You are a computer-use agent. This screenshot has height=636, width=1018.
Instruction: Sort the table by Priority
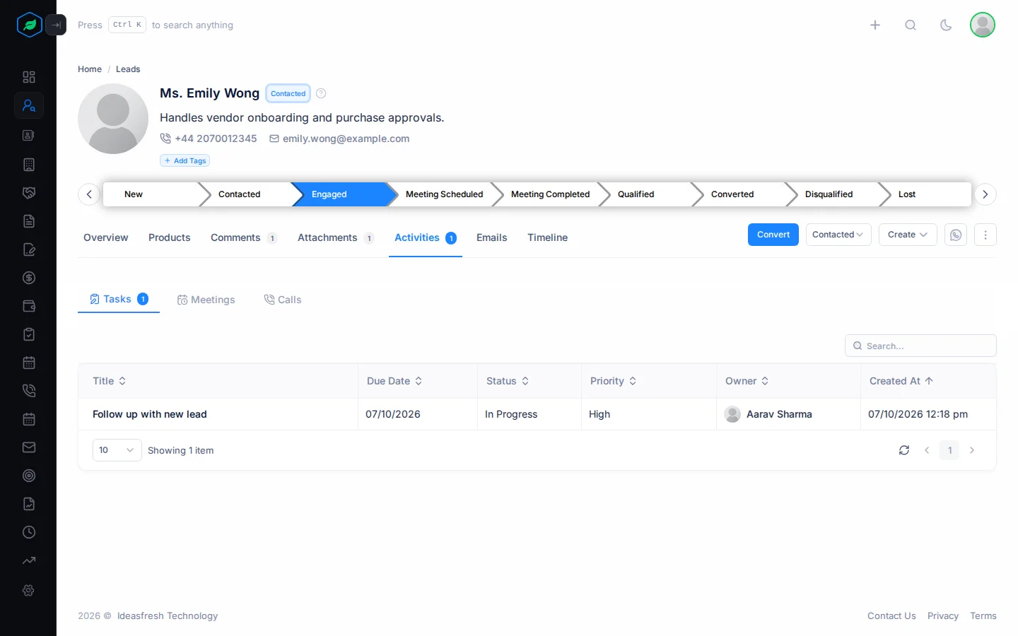click(x=614, y=381)
